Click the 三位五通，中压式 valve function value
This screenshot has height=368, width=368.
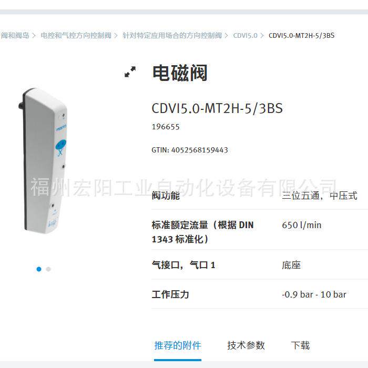coord(320,196)
